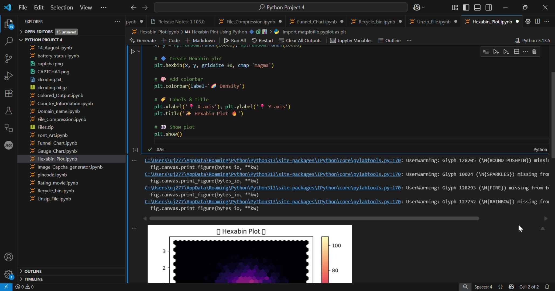The image size is (555, 291).
Task: Switch to the Funnel_Chart.ipynb tab
Action: (316, 22)
